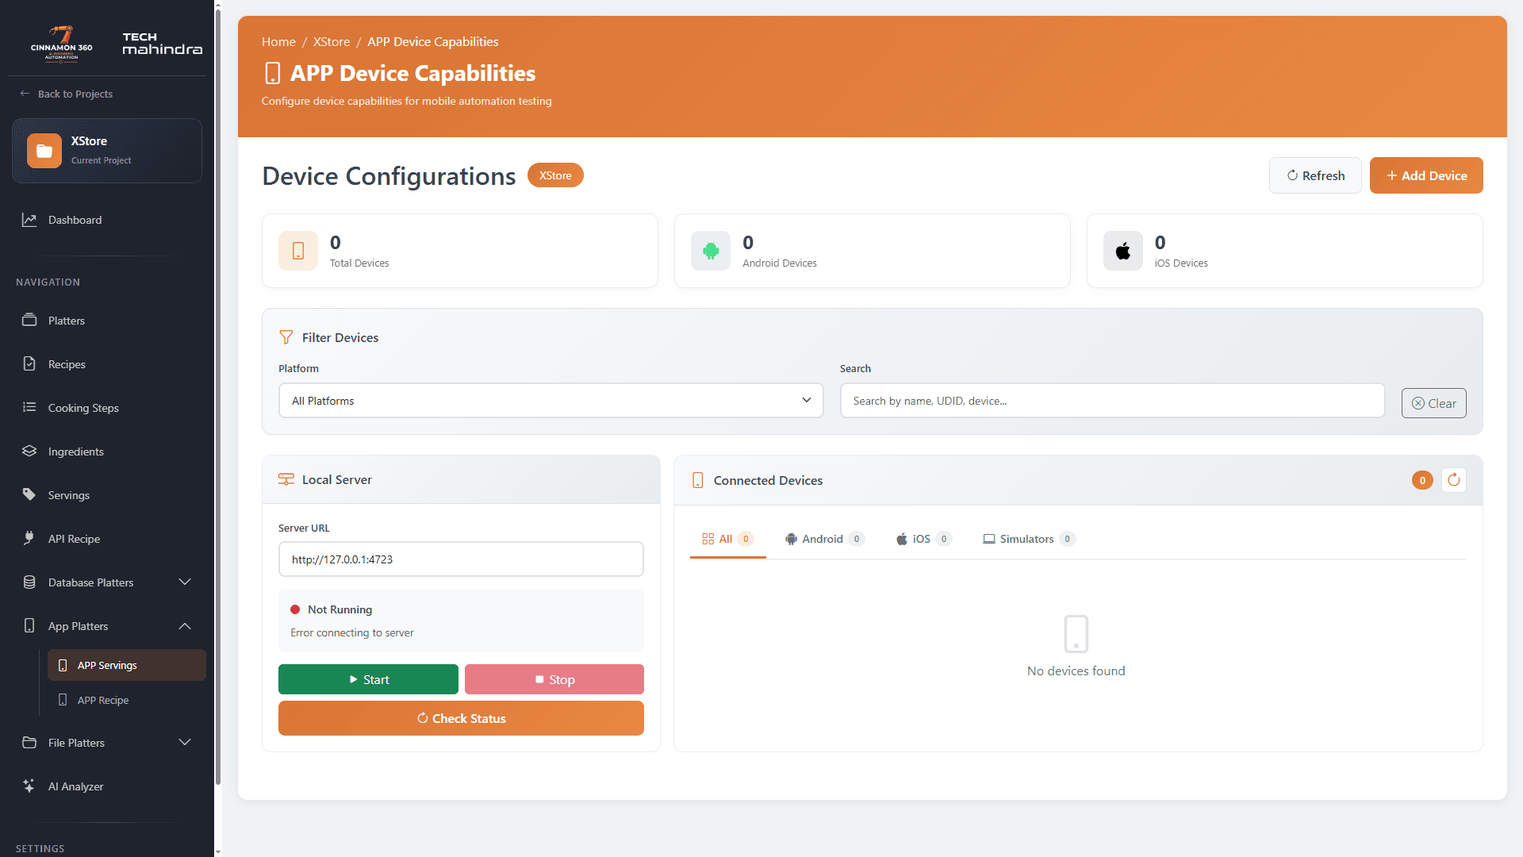Open the Platters navigation item
1523x857 pixels.
tap(107, 321)
